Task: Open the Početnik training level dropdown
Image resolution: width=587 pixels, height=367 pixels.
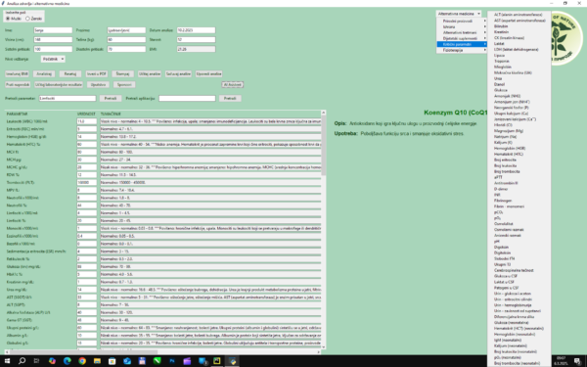Action: [x=53, y=59]
